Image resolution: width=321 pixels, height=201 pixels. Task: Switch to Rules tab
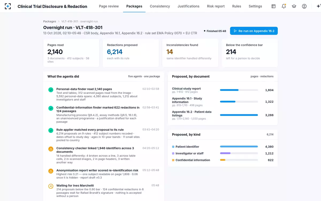[236, 6]
